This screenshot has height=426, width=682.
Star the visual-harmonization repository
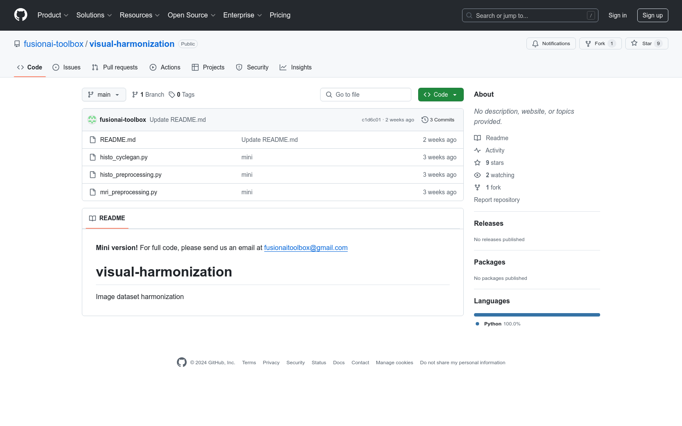647,43
